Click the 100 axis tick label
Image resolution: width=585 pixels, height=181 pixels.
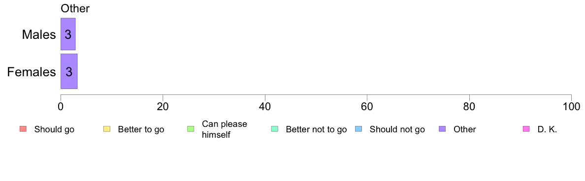click(x=571, y=106)
